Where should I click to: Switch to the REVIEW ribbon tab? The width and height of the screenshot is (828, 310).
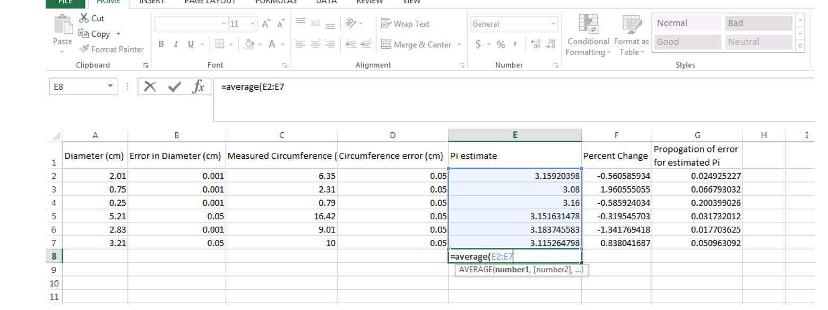coord(370,2)
